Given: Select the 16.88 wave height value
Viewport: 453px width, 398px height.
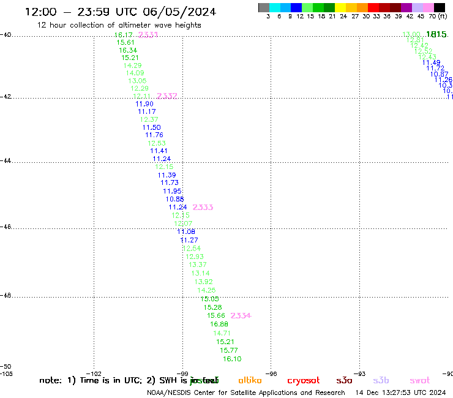Looking at the screenshot, I should [x=219, y=325].
